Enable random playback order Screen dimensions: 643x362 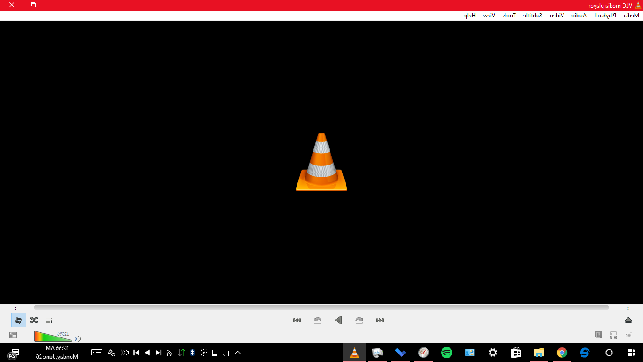34,320
